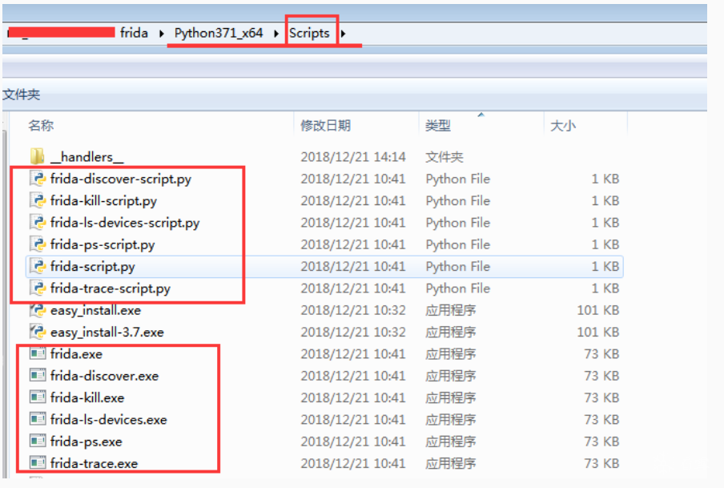Viewport: 724px width, 488px height.
Task: Select file name frida-ls-devices.exe
Action: (108, 420)
